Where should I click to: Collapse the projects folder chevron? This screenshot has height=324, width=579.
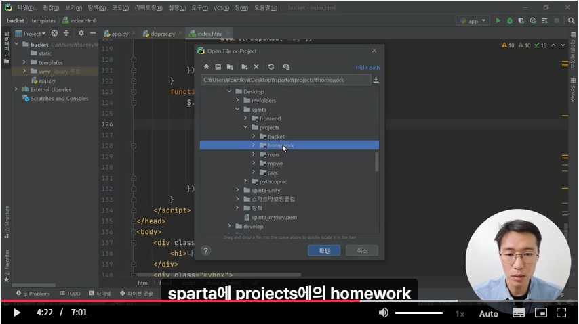coord(245,127)
